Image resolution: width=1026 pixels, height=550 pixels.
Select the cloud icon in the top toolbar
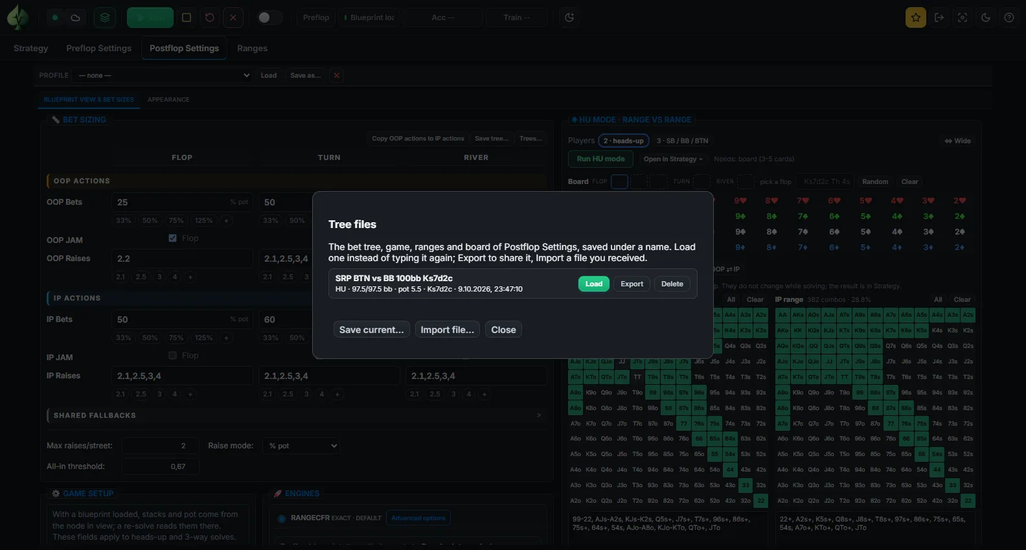tap(75, 17)
